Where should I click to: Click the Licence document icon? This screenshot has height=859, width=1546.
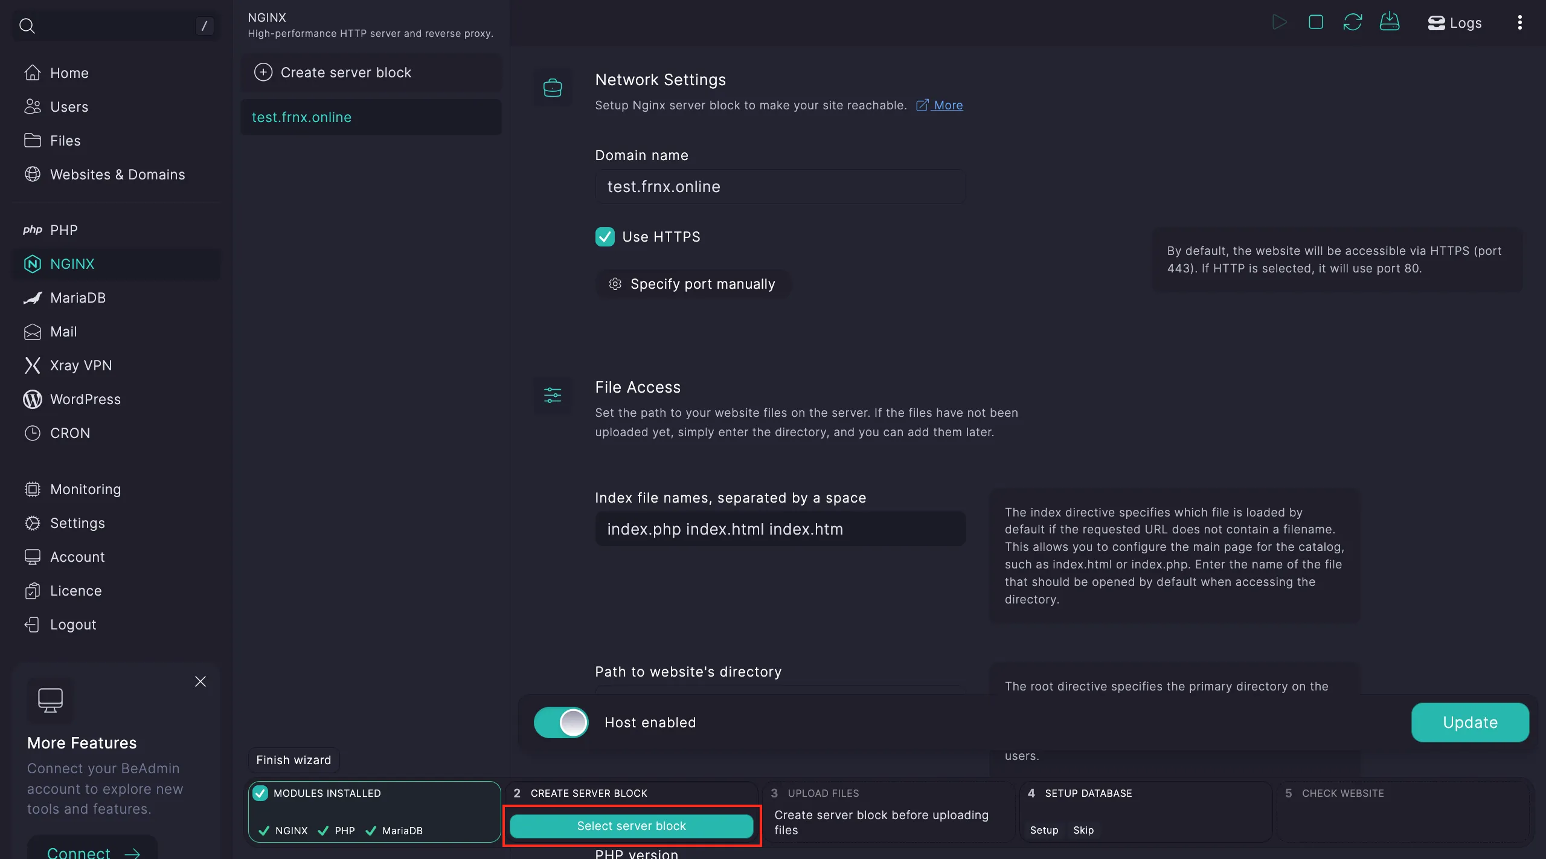click(33, 591)
